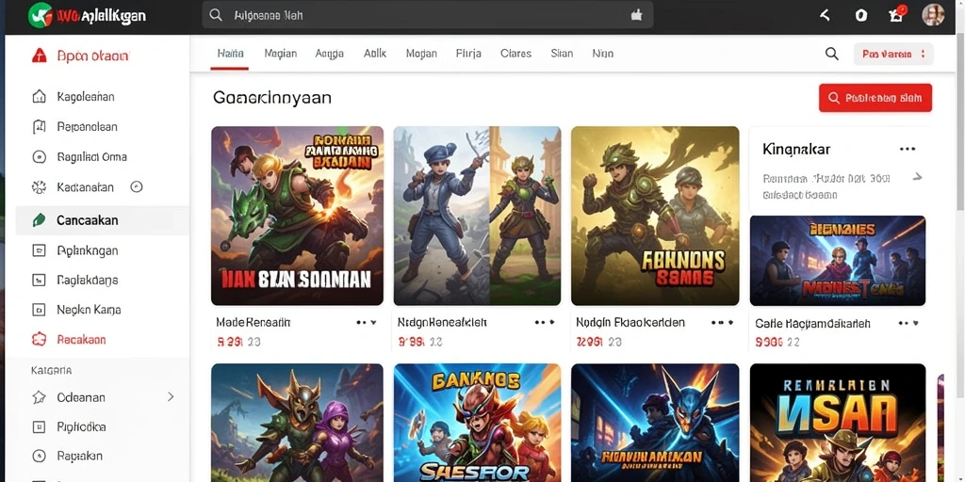Open the Nodgin Fkaakerkiden card options dropdown
965x482 pixels.
pos(722,322)
